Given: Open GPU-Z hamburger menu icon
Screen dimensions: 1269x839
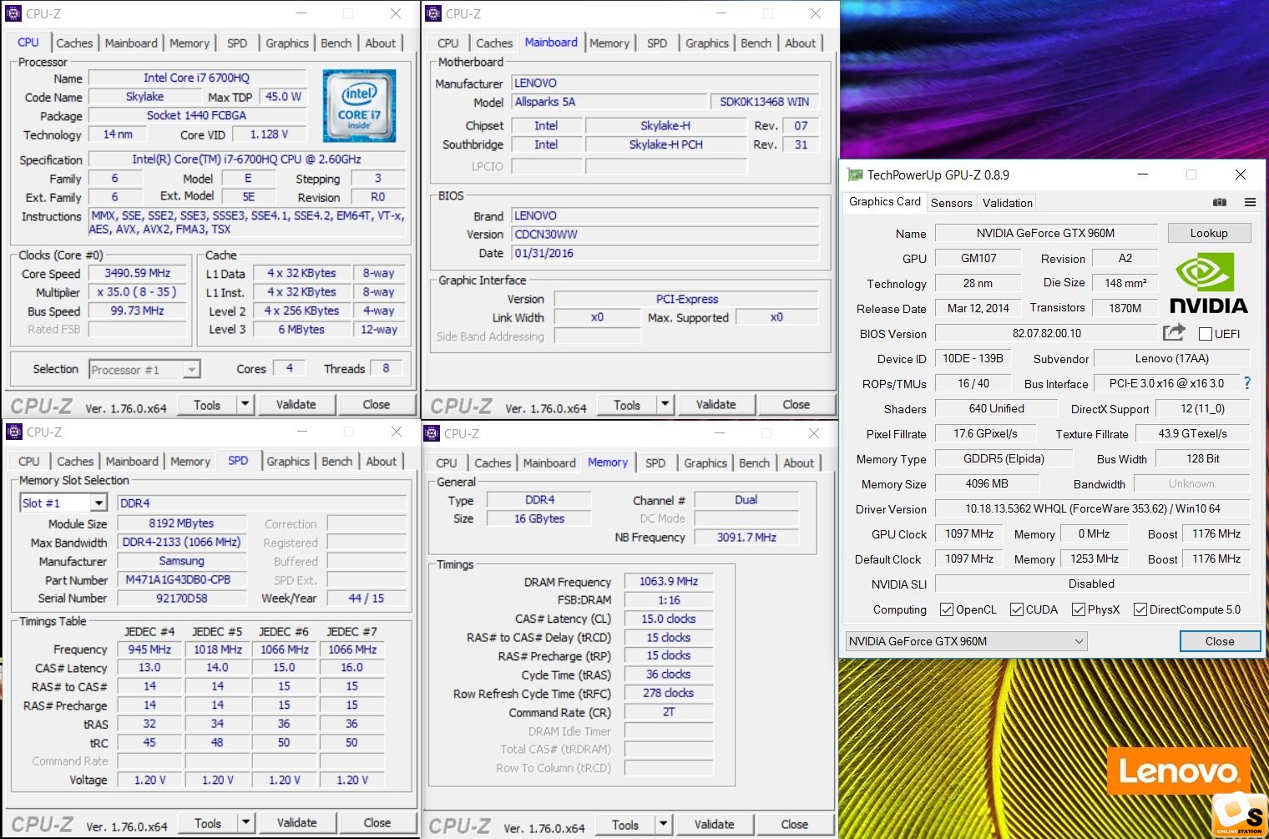Looking at the screenshot, I should (1250, 202).
